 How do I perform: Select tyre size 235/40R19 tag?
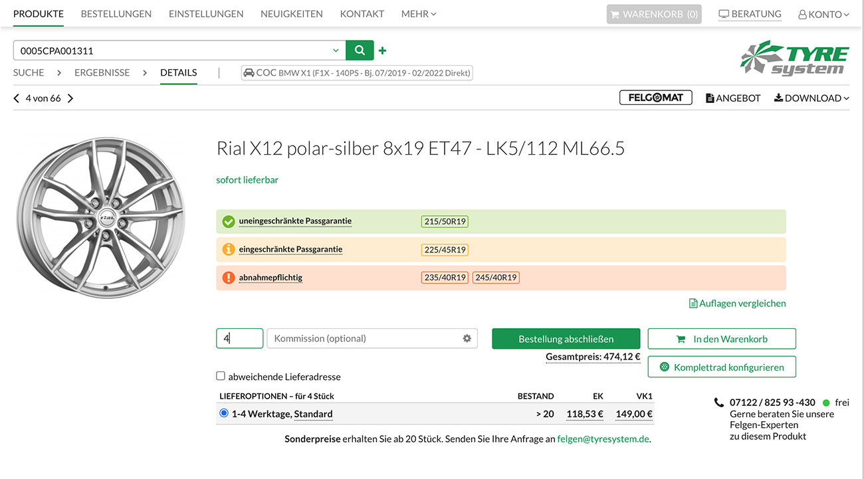pyautogui.click(x=445, y=278)
